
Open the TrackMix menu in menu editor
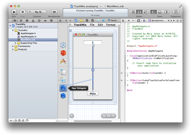coord(80,25)
